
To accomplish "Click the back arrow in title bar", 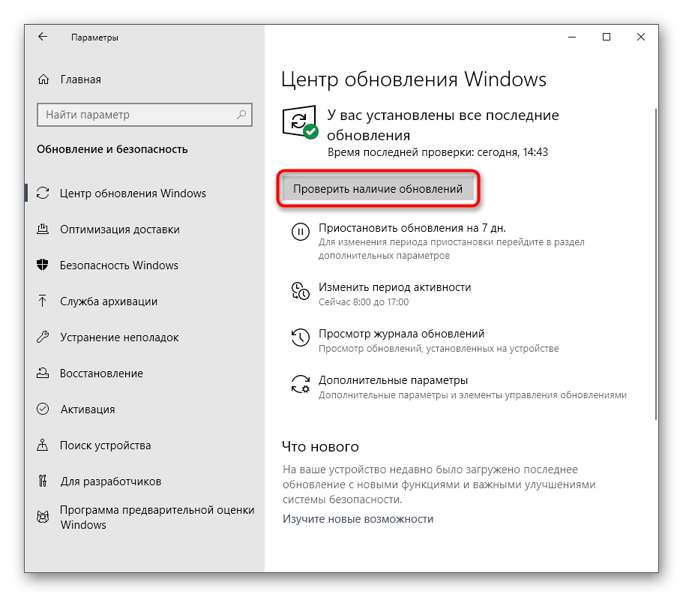I will (x=43, y=37).
